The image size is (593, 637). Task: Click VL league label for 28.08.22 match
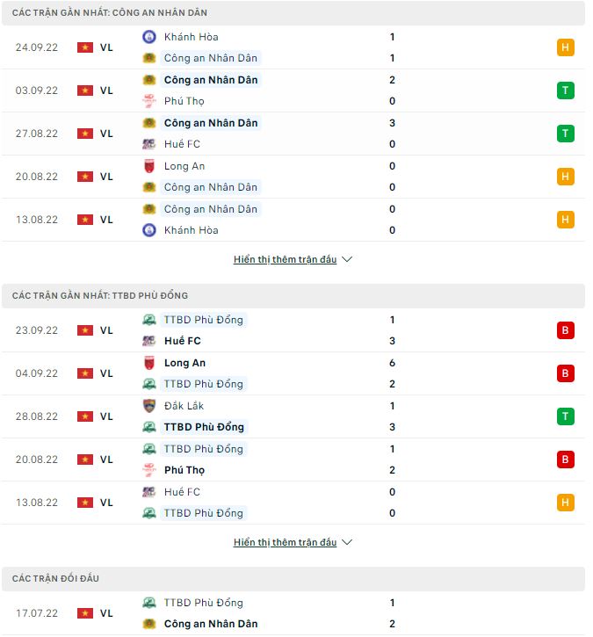coord(106,416)
